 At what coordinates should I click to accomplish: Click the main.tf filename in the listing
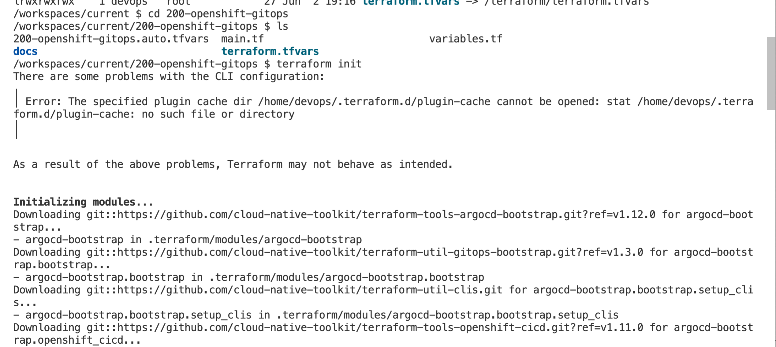pyautogui.click(x=242, y=39)
